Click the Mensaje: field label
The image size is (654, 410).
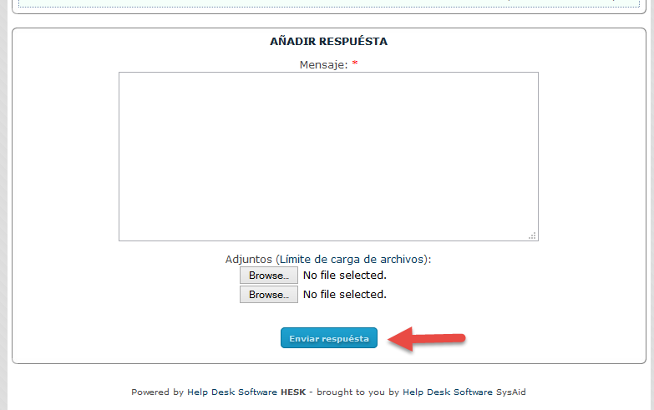(x=324, y=65)
